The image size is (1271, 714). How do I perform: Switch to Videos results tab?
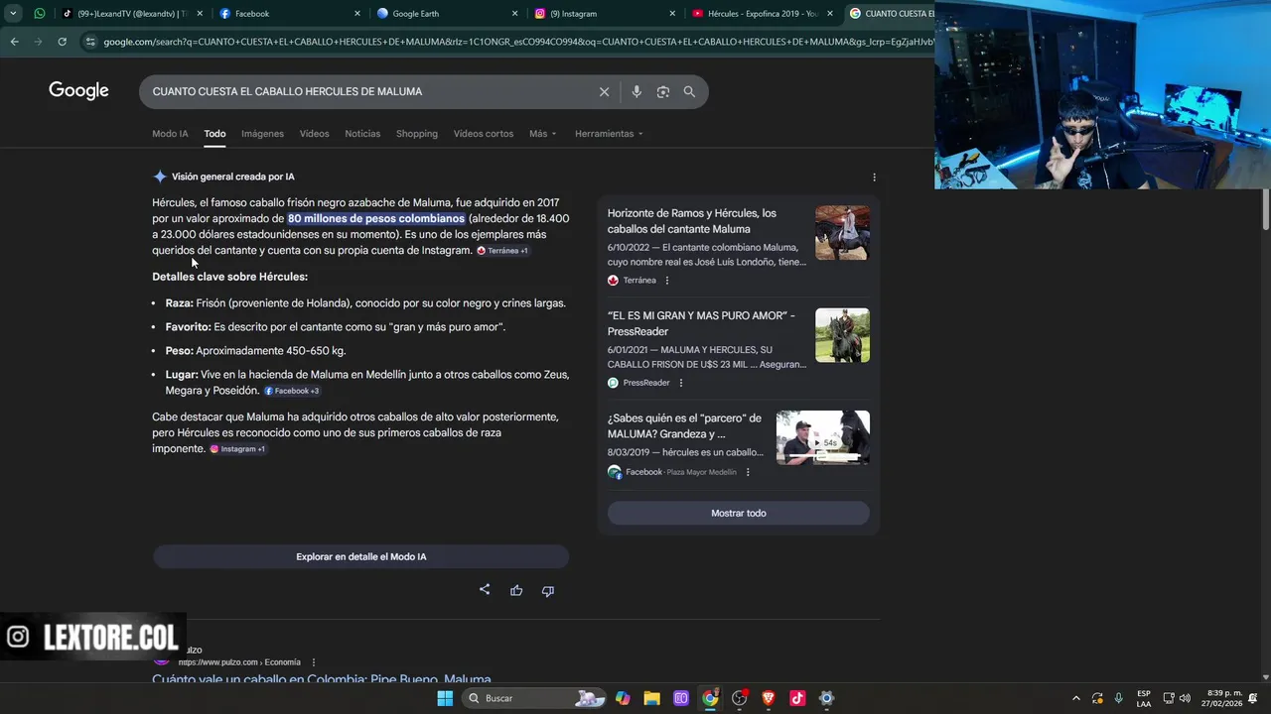[314, 134]
